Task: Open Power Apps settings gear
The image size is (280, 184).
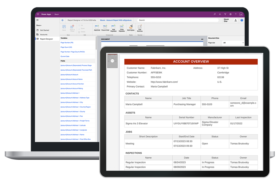Action: [x=231, y=14]
